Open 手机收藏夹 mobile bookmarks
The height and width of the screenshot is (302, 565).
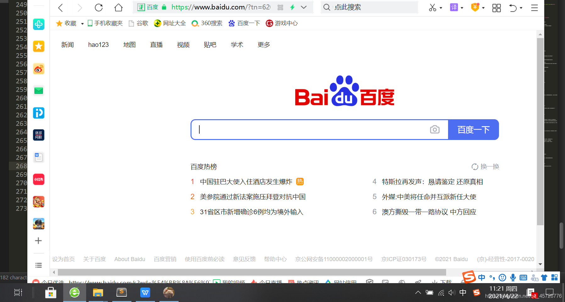tap(105, 23)
